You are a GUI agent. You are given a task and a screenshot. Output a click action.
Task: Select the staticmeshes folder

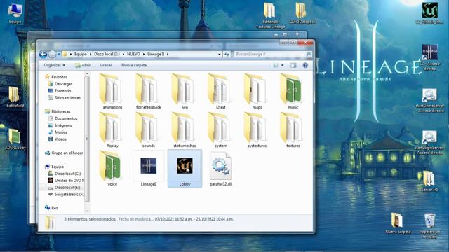pyautogui.click(x=185, y=130)
